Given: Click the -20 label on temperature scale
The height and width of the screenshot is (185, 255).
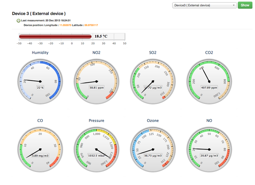Looking at the screenshot, I should [x=51, y=44].
